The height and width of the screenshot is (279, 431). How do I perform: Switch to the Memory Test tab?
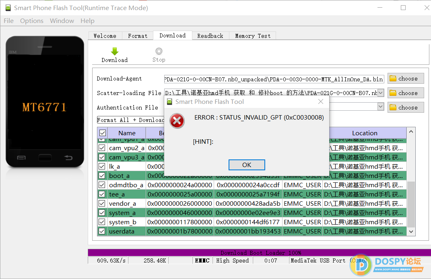pyautogui.click(x=253, y=36)
